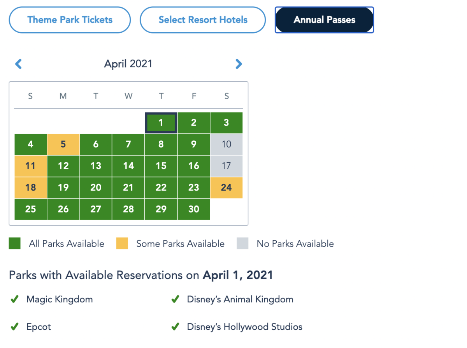Select April 1 on the calendar
Image resolution: width=467 pixels, height=348 pixels.
tap(161, 123)
